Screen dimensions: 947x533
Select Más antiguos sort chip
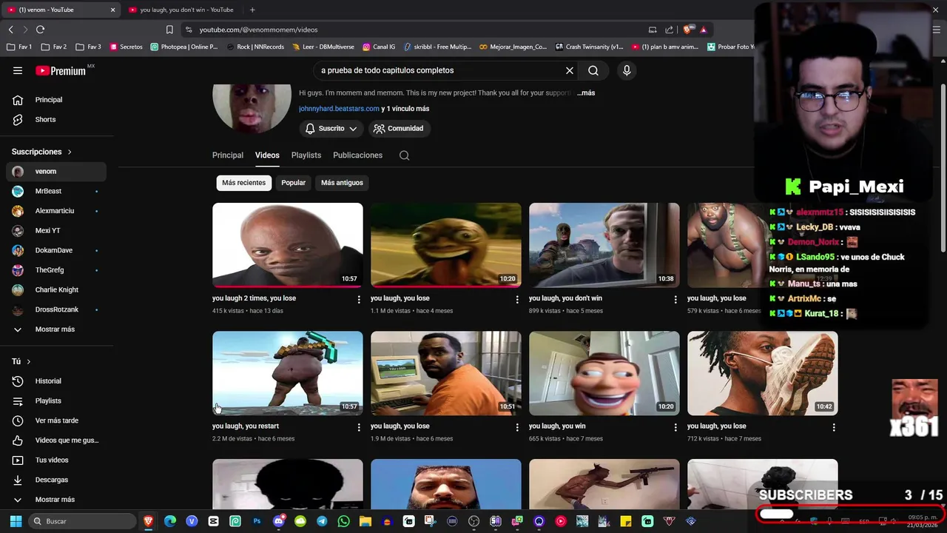pos(342,183)
